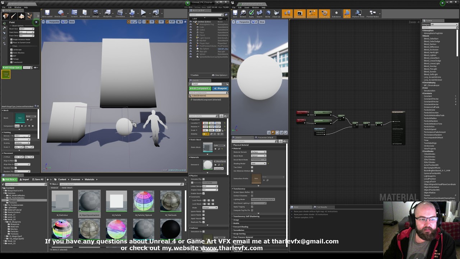Open the Blueprints toolbar icon

pos(107,14)
